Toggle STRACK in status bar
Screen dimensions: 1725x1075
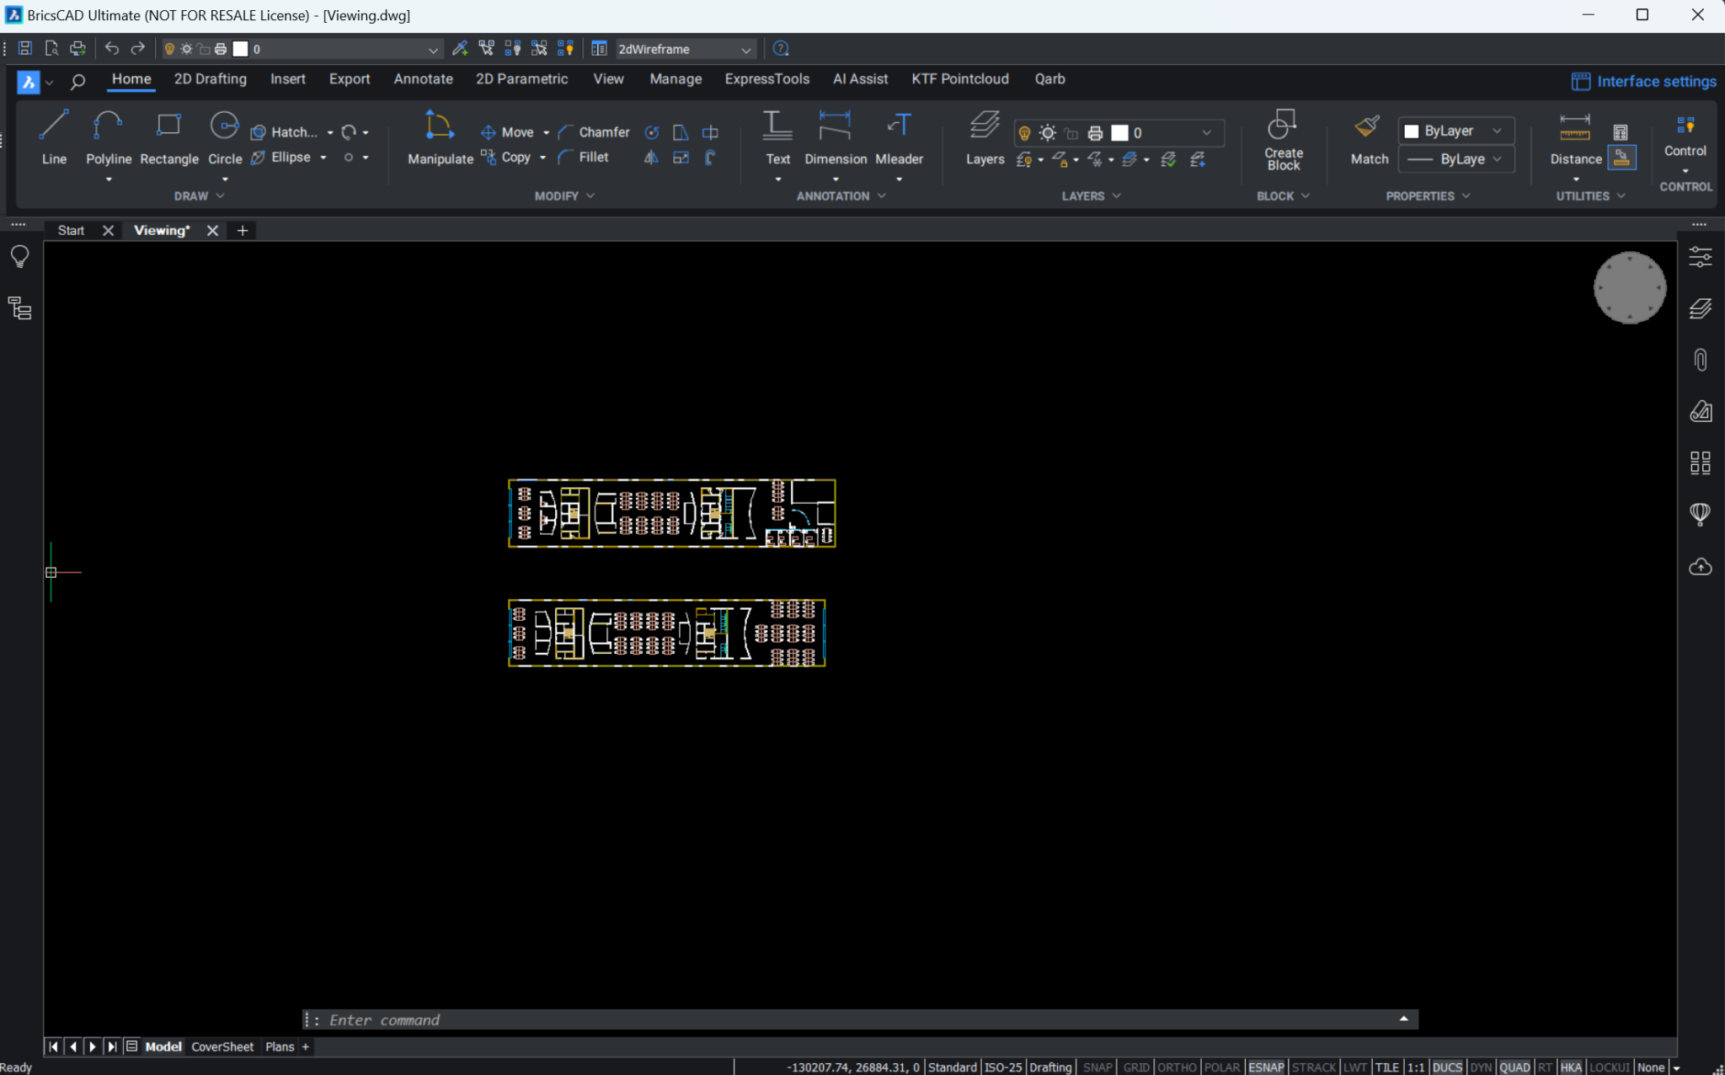pos(1313,1067)
